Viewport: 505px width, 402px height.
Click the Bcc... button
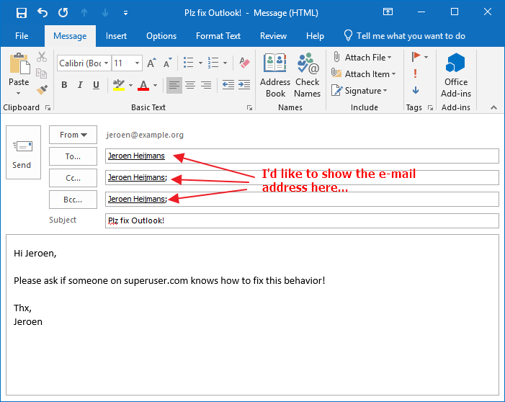(x=73, y=200)
